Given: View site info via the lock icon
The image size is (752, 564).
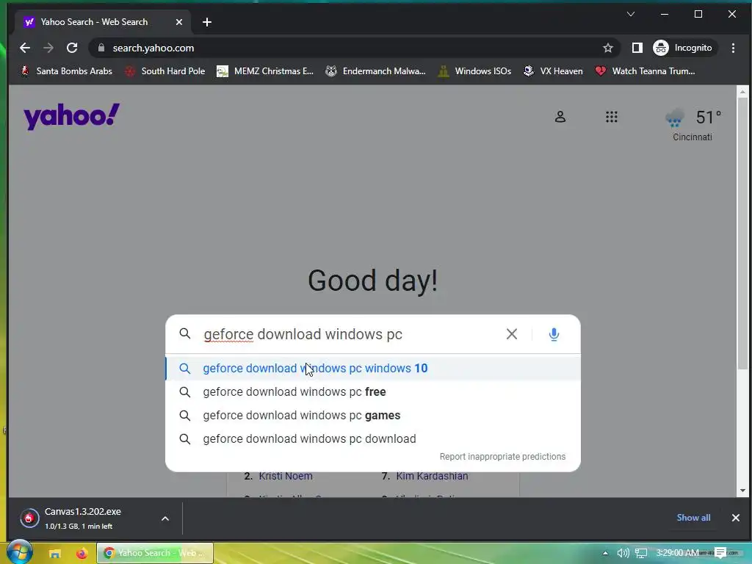Looking at the screenshot, I should coord(101,48).
